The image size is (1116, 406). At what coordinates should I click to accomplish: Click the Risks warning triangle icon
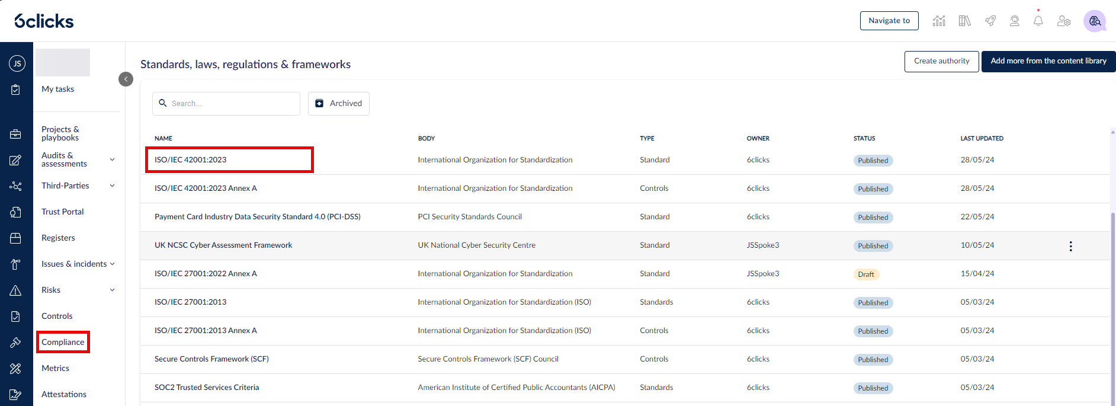pos(16,290)
